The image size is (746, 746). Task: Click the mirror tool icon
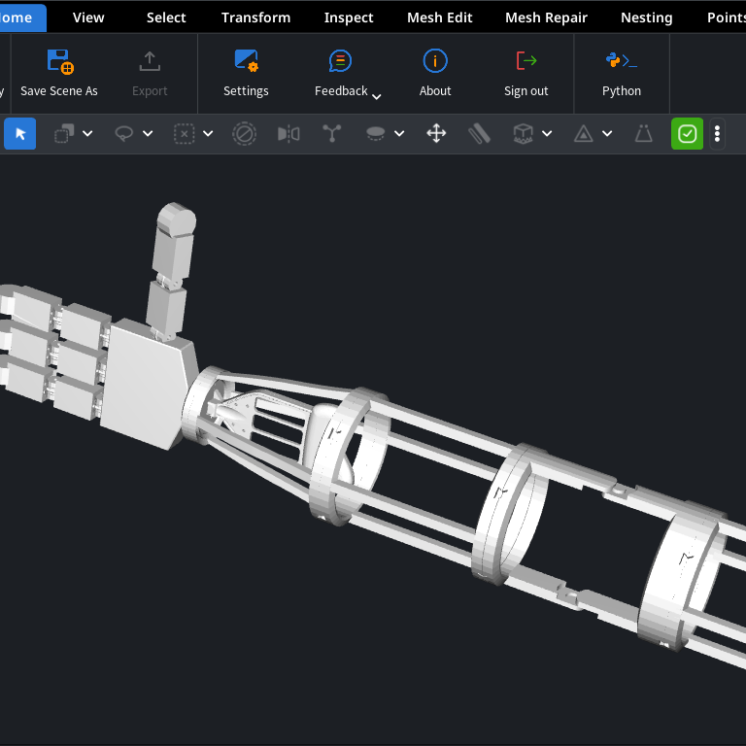288,134
